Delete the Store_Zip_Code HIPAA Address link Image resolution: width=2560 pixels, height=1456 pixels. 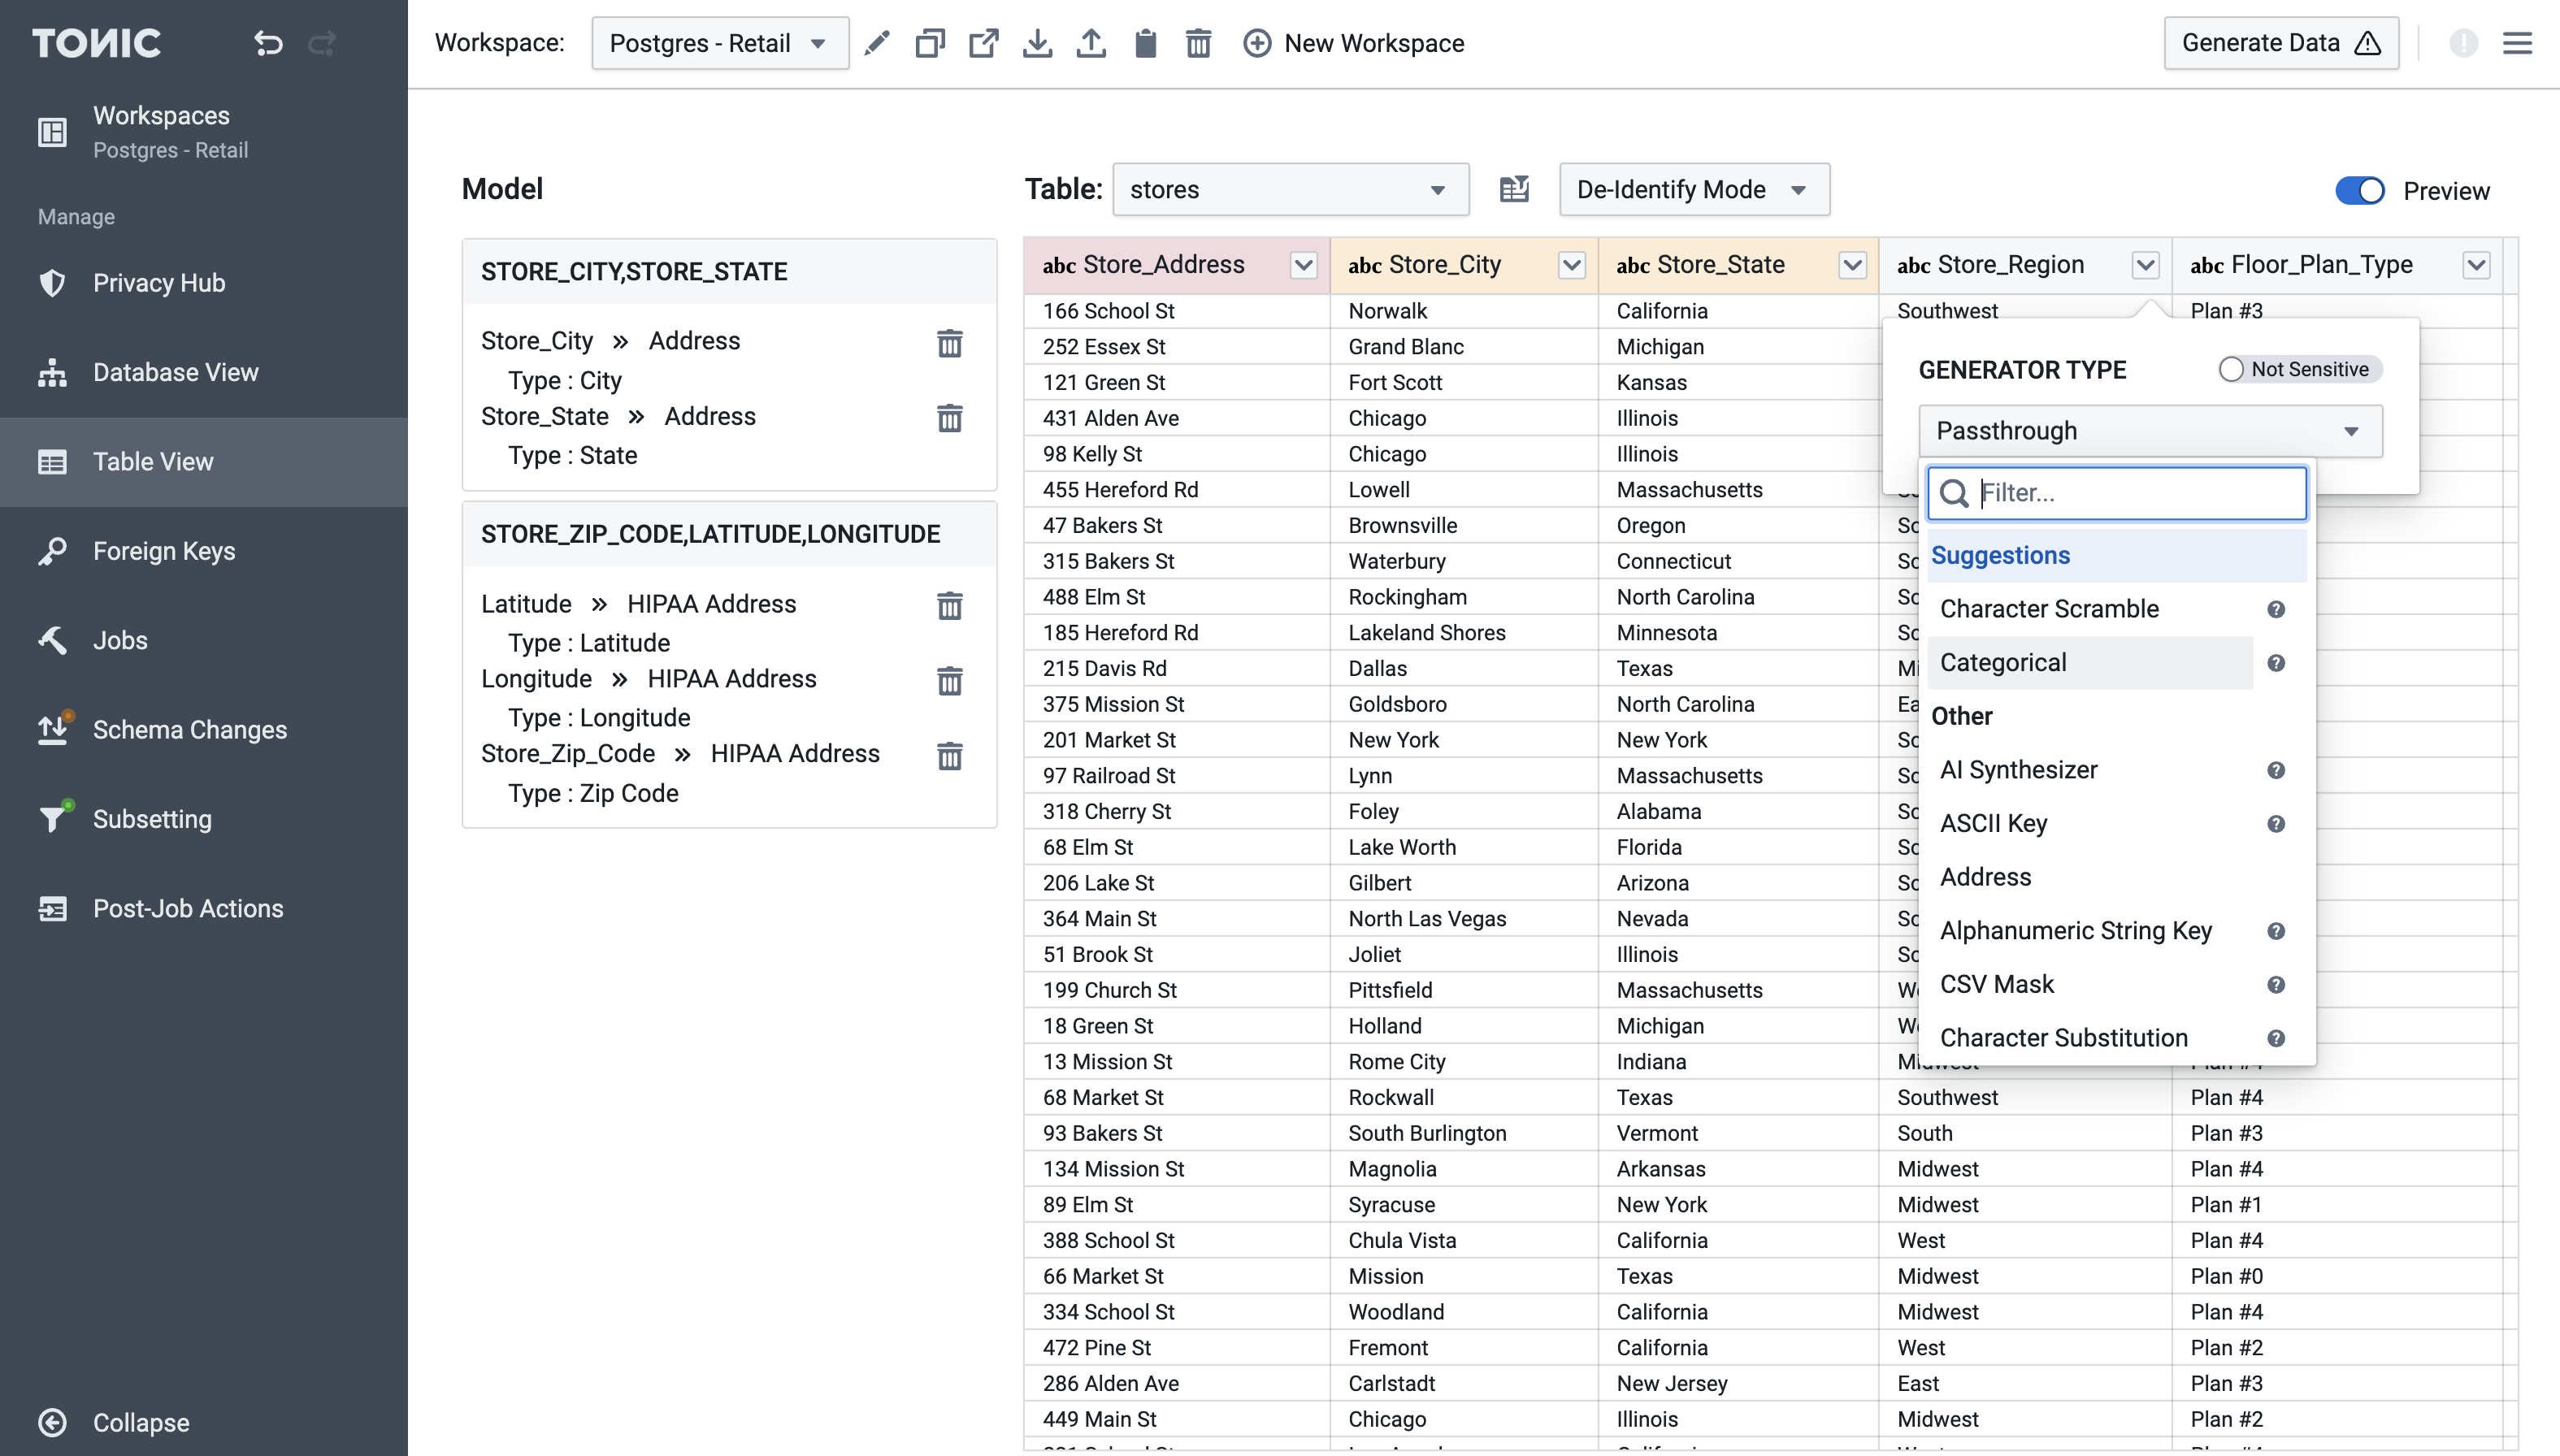[949, 756]
